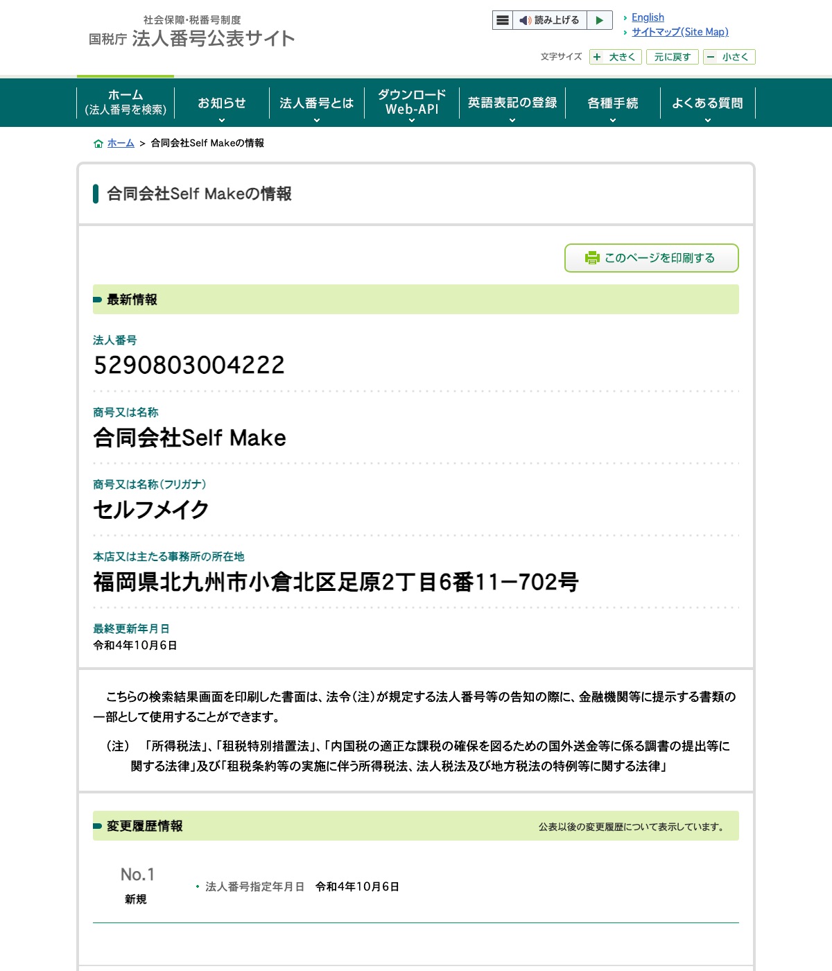Click the printer icon
Image resolution: width=832 pixels, height=971 pixels.
click(x=592, y=258)
